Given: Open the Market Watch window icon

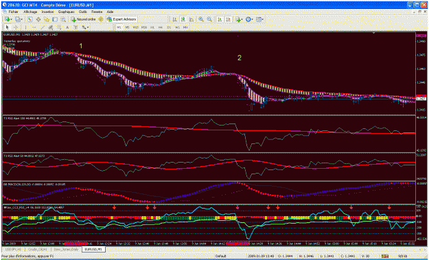Looking at the screenshot, I should pyautogui.click(x=30, y=19).
